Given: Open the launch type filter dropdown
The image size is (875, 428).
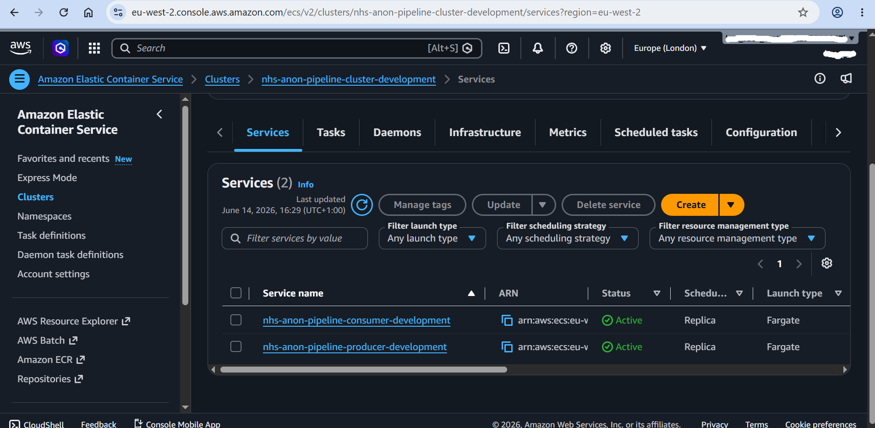Looking at the screenshot, I should tap(432, 238).
